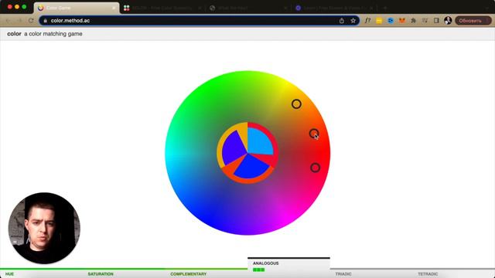The image size is (495, 278).
Task: Click the browser reload button
Action: tap(31, 21)
